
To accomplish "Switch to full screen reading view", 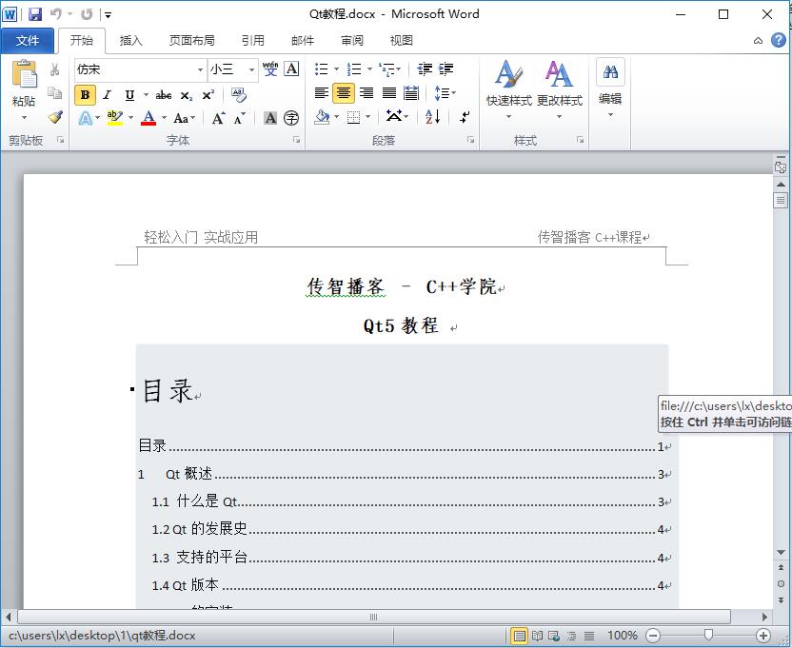I will 538,636.
